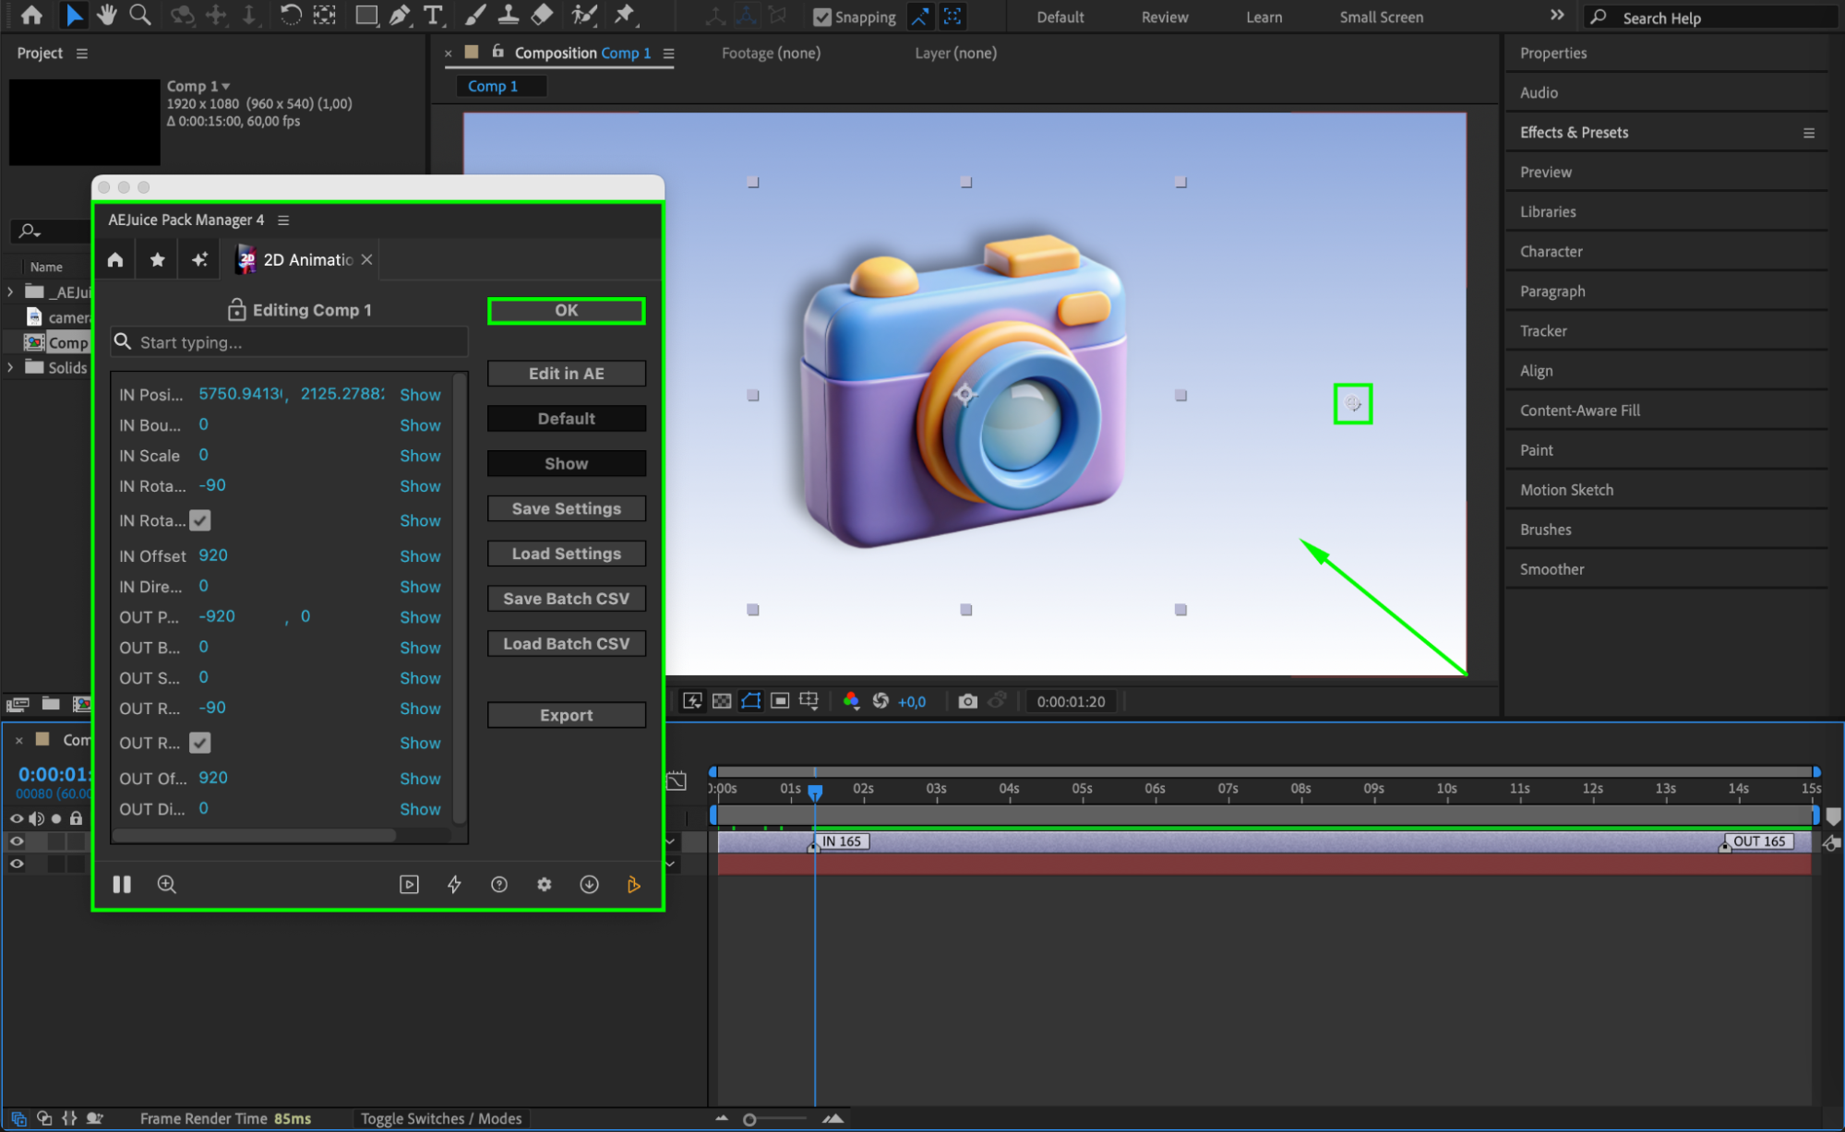1845x1132 pixels.
Task: Click the Save Settings button
Action: [x=566, y=508]
